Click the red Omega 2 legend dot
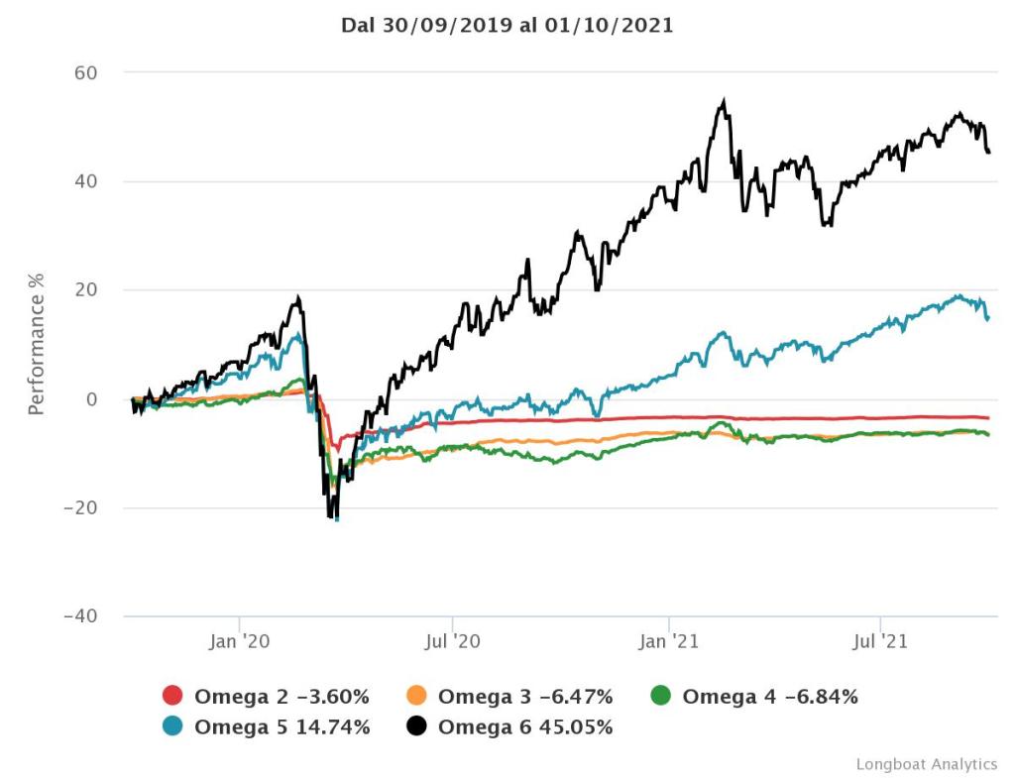 click(171, 696)
